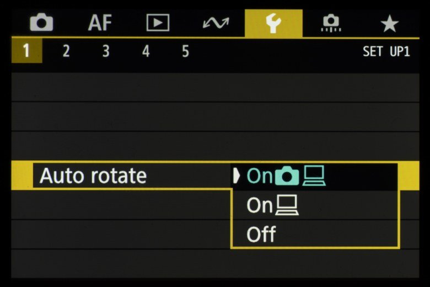Click the SET UP1 page label
Image resolution: width=430 pixels, height=287 pixels.
(x=386, y=52)
